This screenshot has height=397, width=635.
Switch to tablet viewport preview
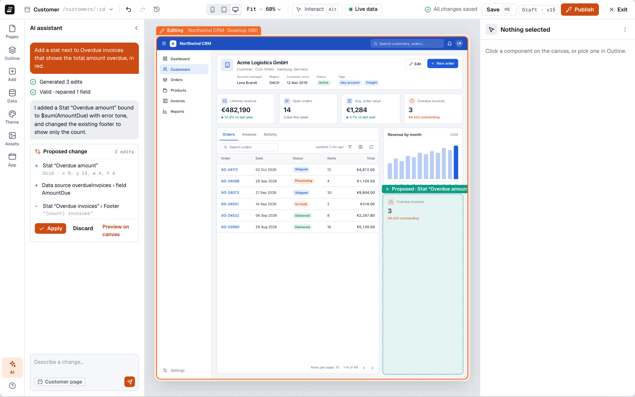click(x=224, y=9)
